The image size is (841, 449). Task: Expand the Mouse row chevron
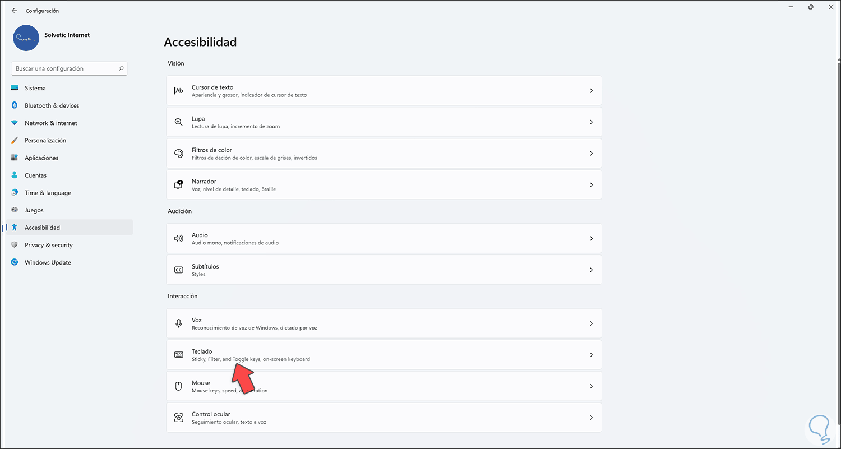point(591,386)
